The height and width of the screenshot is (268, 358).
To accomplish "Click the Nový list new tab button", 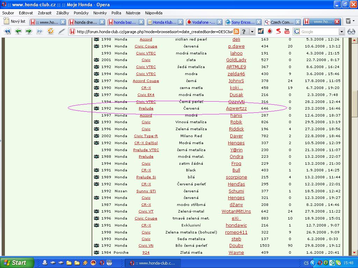I will (14, 21).
